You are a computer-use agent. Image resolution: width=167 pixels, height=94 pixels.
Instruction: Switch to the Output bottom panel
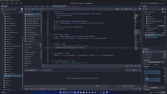click(x=27, y=89)
